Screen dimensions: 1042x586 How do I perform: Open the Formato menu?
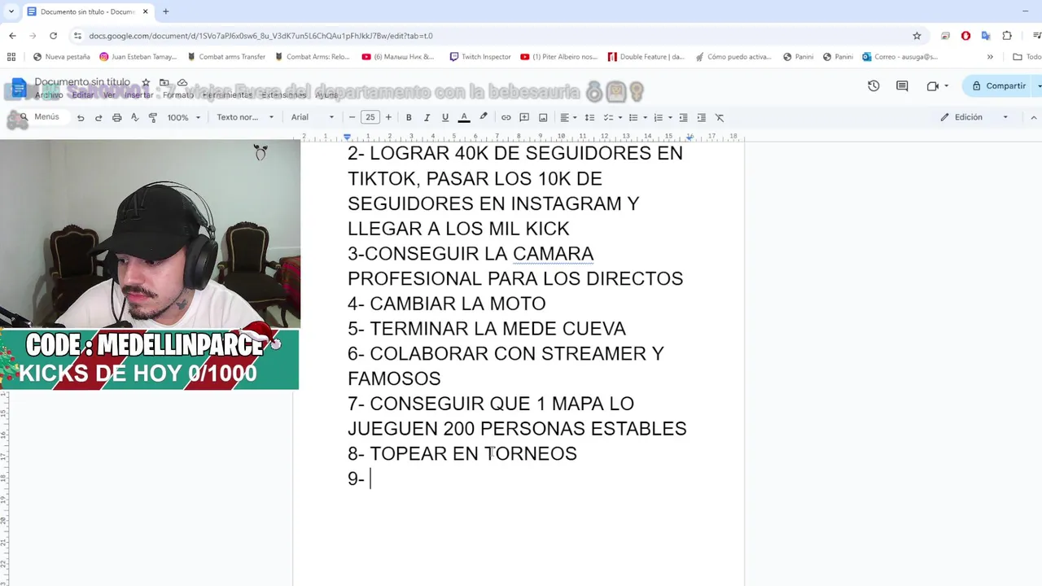(x=178, y=95)
